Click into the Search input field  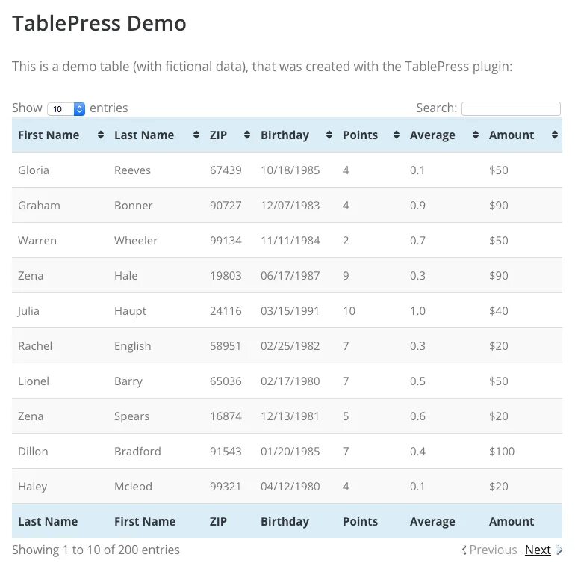(x=511, y=108)
